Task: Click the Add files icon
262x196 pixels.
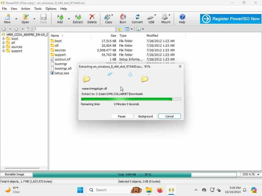Action: (x=60, y=18)
